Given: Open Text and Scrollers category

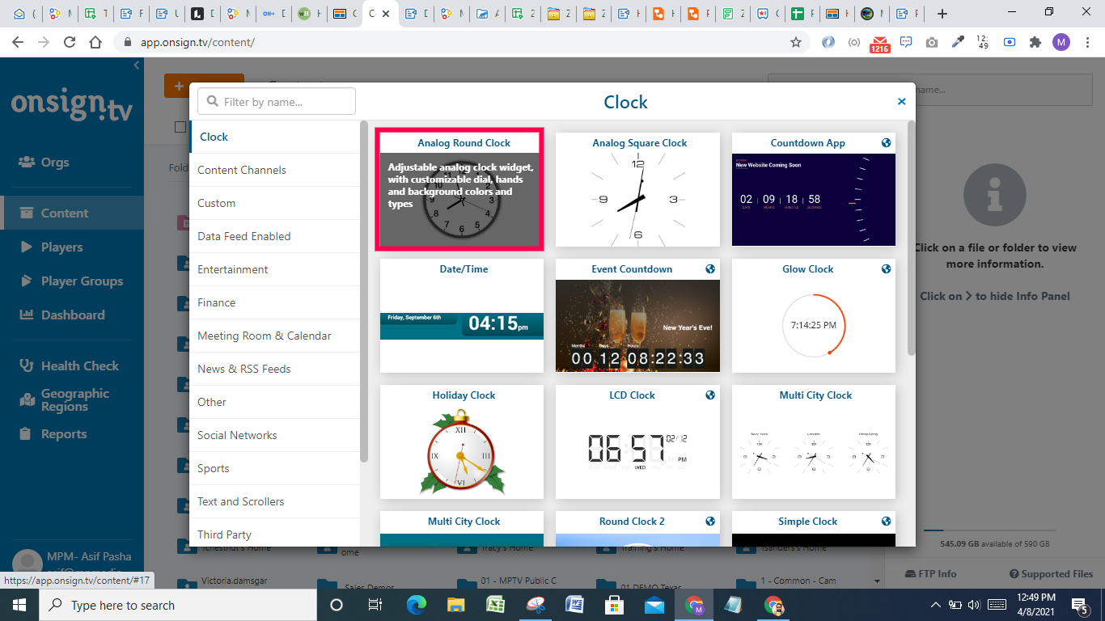Looking at the screenshot, I should (275, 501).
